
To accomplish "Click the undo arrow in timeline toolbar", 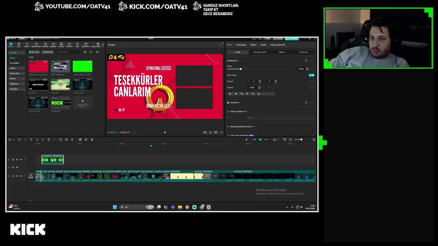I will click(x=20, y=139).
